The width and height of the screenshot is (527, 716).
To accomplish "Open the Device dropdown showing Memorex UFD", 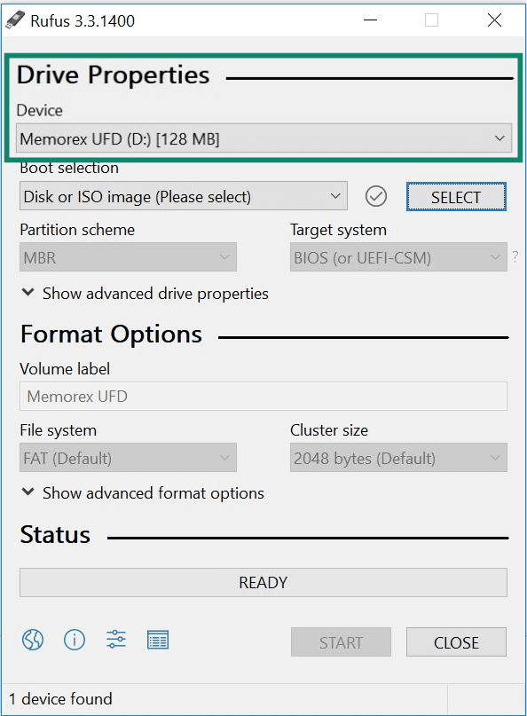I will 263,138.
